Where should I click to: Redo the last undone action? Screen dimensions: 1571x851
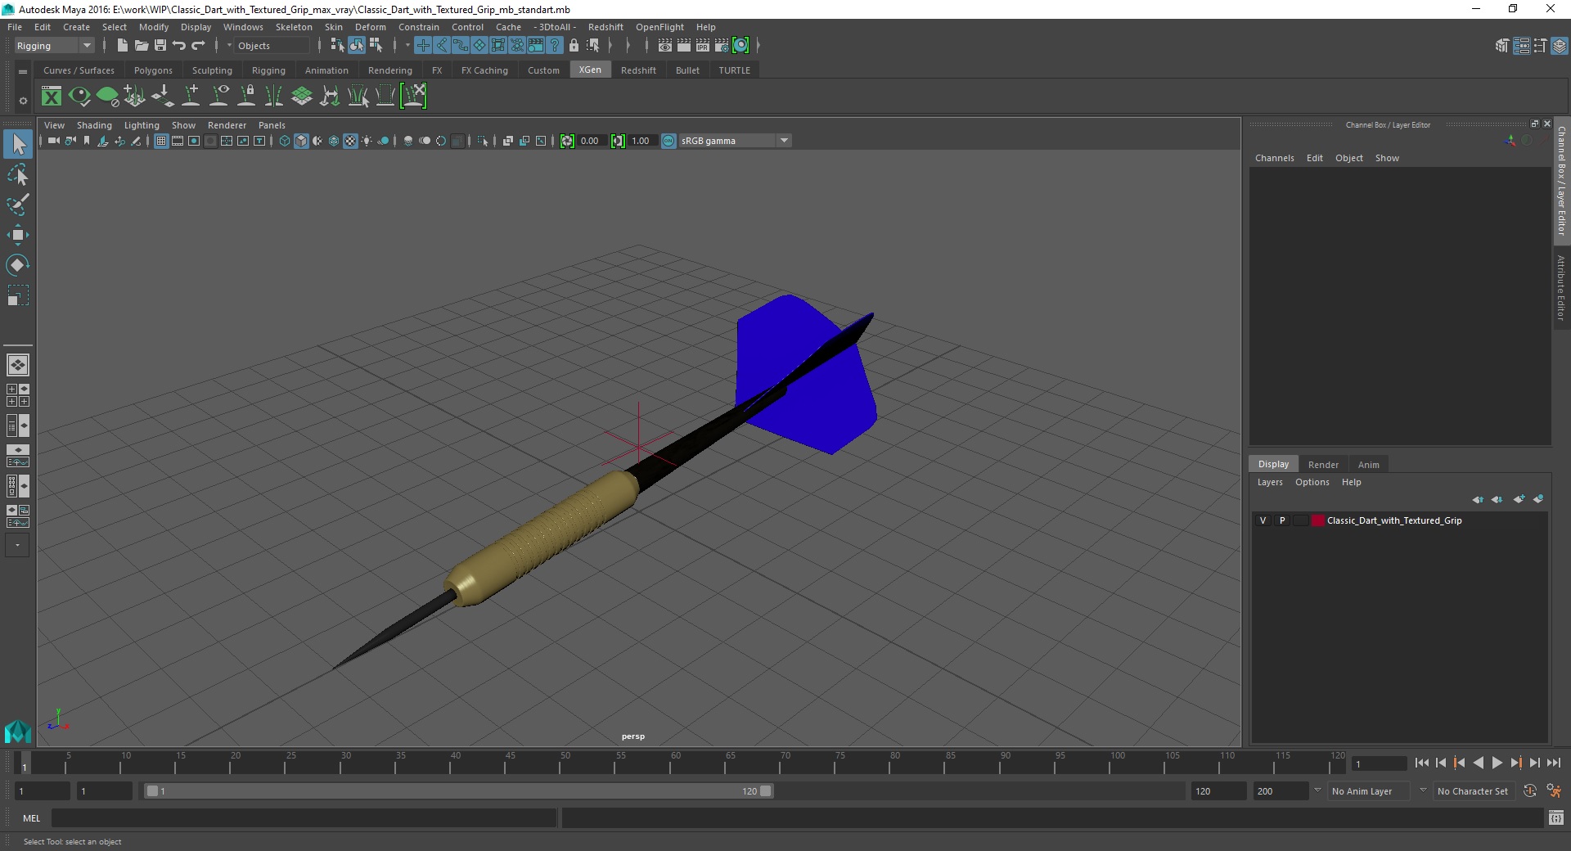(x=198, y=46)
